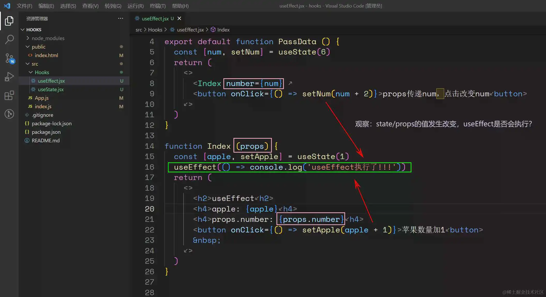
Task: Click line number 20 in the gutter
Action: pos(149,209)
